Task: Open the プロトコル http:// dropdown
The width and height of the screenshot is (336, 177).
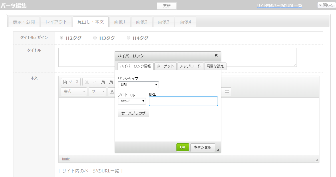Action: coord(132,101)
